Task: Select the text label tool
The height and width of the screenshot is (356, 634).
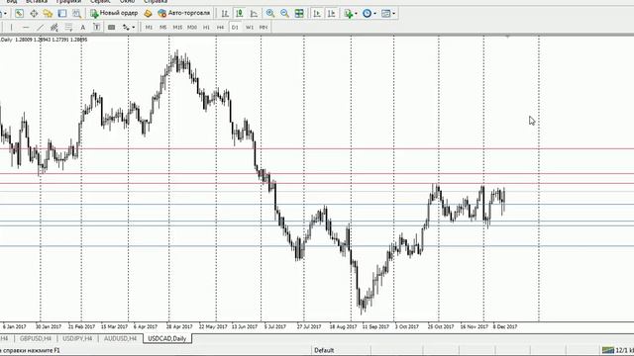Action: click(97, 27)
